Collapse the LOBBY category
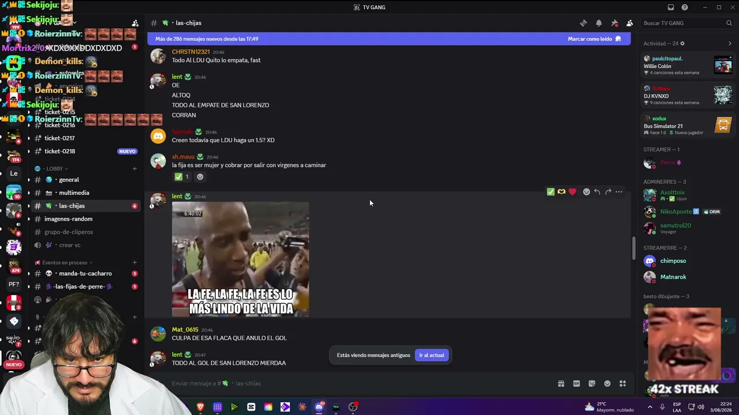Image resolution: width=739 pixels, height=415 pixels. (54, 169)
